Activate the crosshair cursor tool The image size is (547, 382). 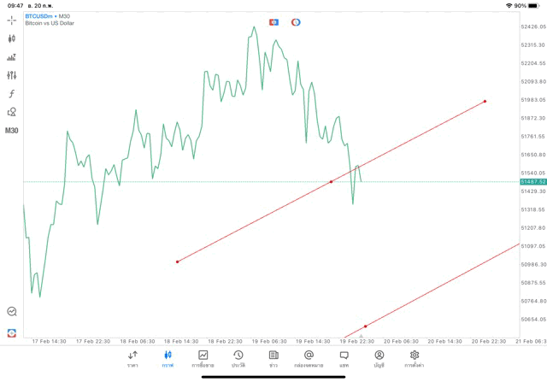(x=12, y=20)
